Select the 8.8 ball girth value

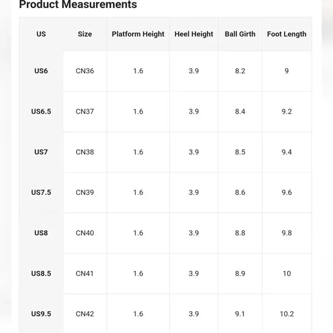coord(240,233)
